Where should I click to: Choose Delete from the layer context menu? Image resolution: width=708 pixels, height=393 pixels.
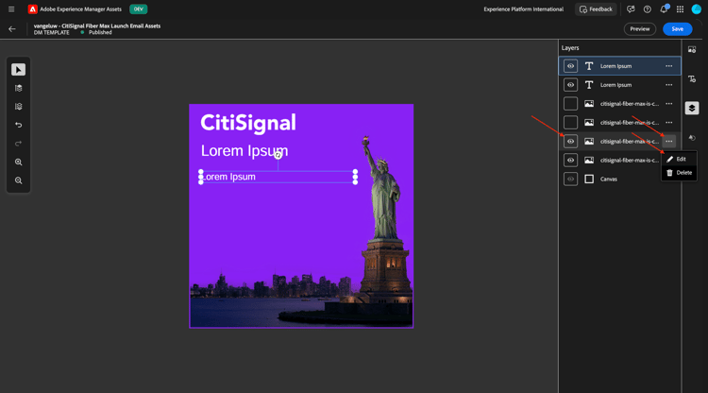[x=679, y=173]
